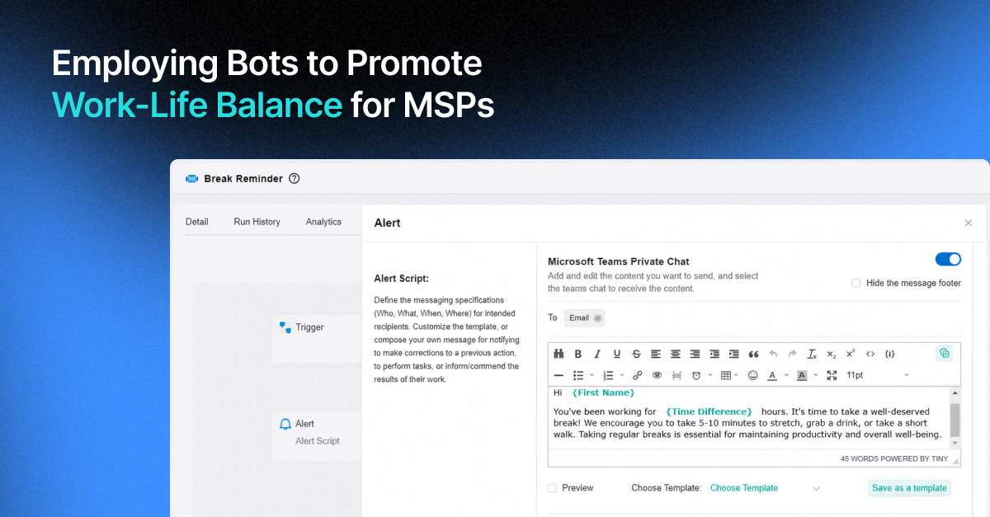Insert blockquote
The image size is (990, 517).
[753, 354]
